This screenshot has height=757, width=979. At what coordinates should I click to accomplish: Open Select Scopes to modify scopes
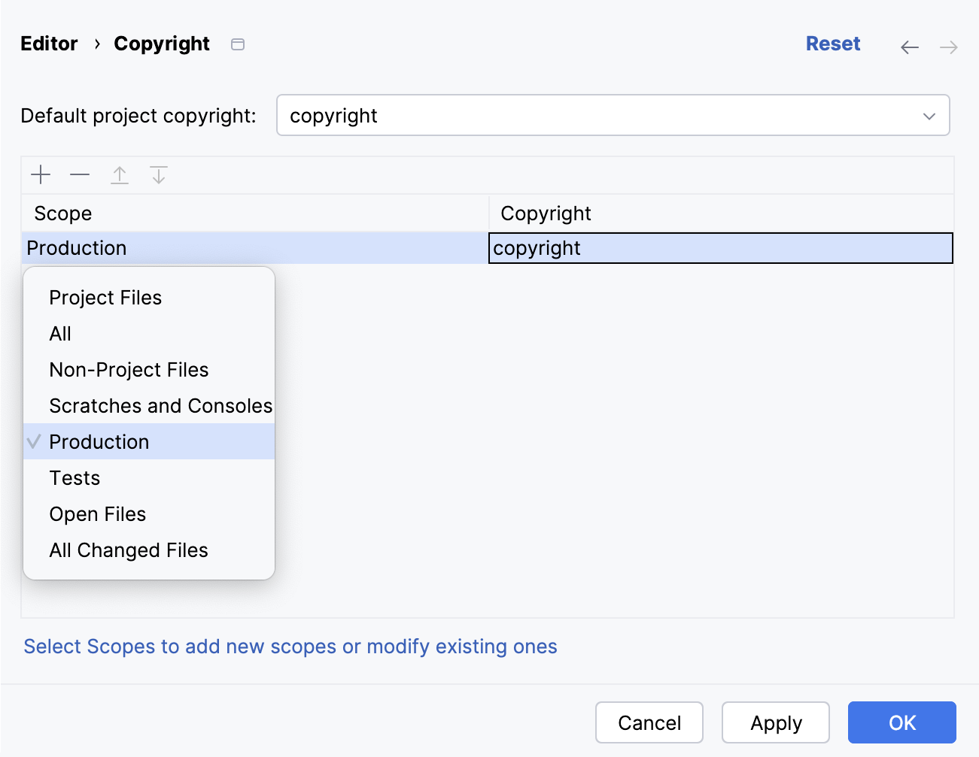(x=290, y=646)
